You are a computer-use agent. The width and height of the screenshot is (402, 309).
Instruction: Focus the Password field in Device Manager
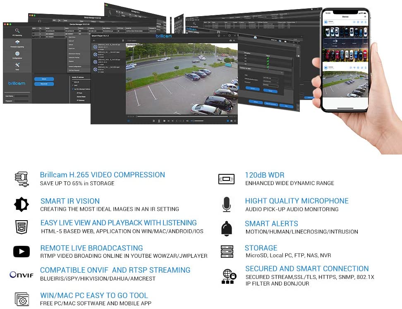(21, 101)
